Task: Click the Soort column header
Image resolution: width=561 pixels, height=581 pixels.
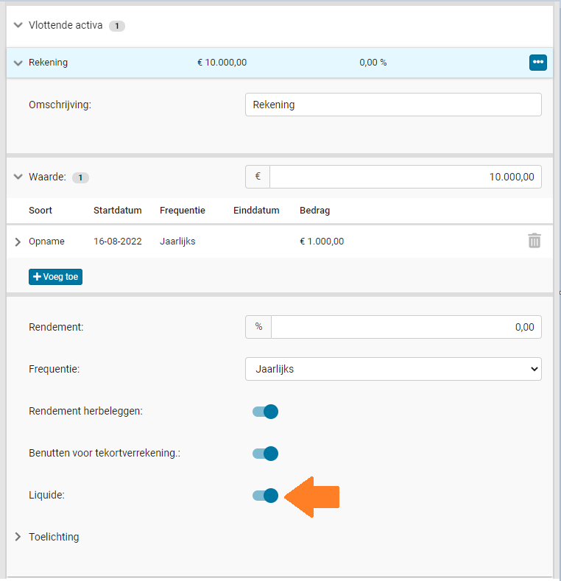Action: click(40, 211)
